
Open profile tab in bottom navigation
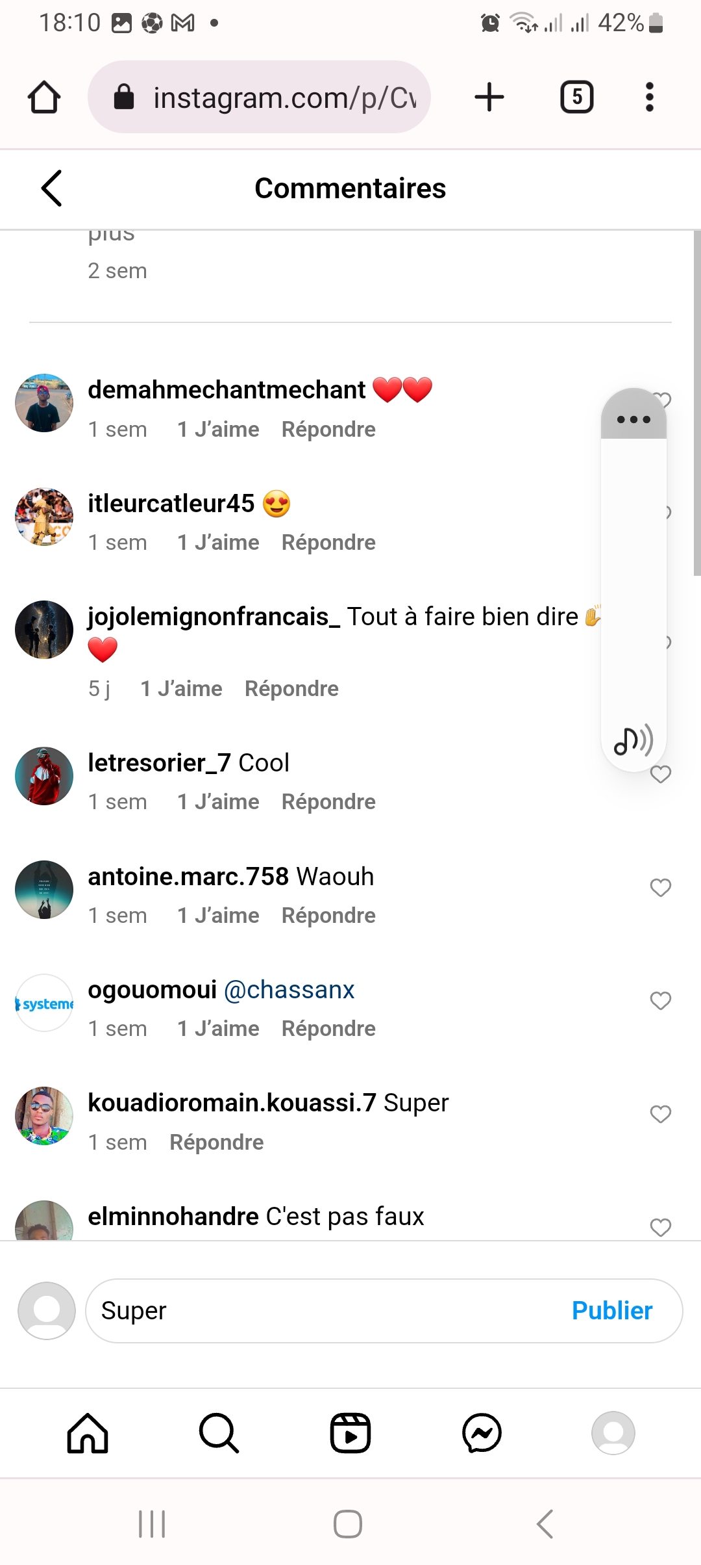coord(613,1432)
